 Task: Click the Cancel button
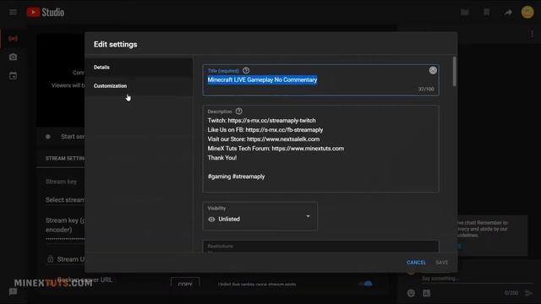coord(416,263)
